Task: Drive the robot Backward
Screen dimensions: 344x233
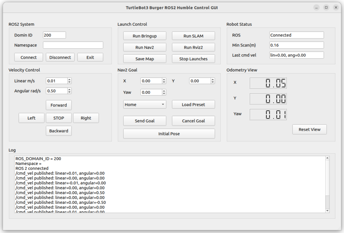Action: 58,131
